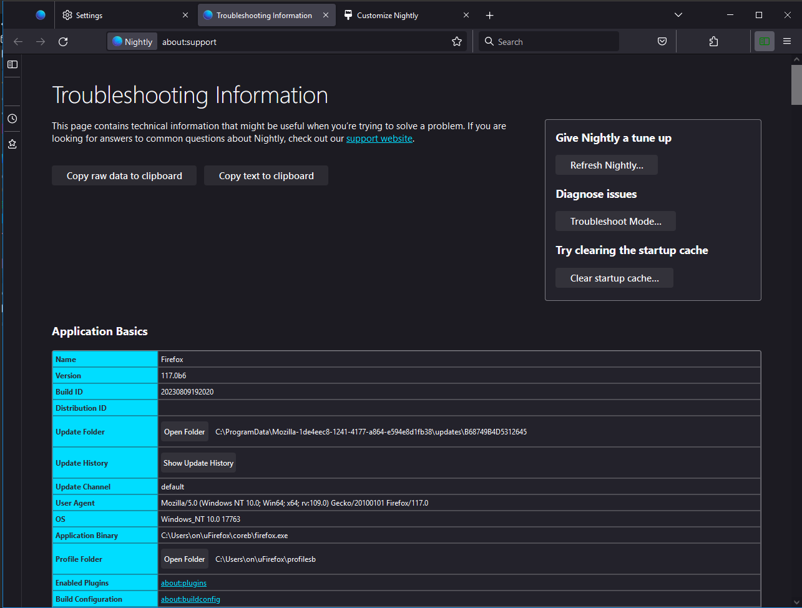Open the support website link
Screen dimensions: 802x608
click(379, 139)
